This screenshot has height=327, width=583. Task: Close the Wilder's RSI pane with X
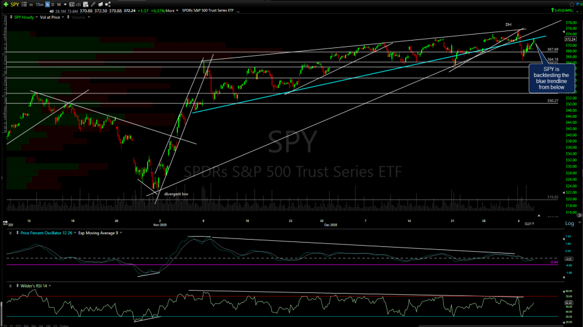10,286
